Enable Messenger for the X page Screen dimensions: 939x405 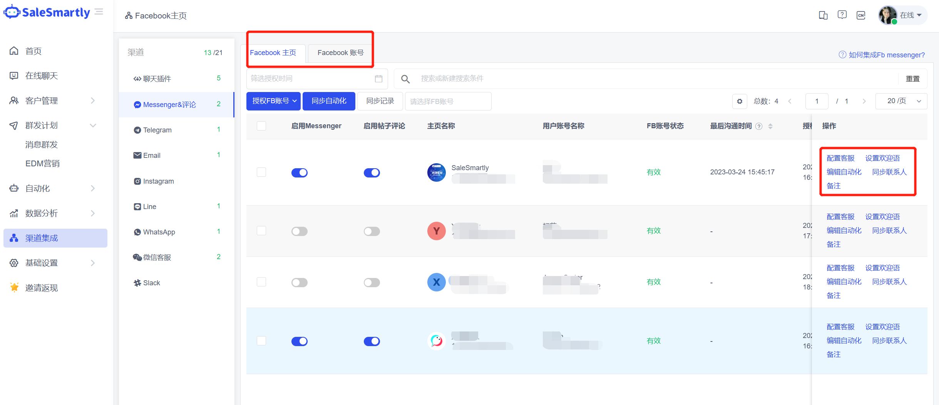click(x=300, y=283)
